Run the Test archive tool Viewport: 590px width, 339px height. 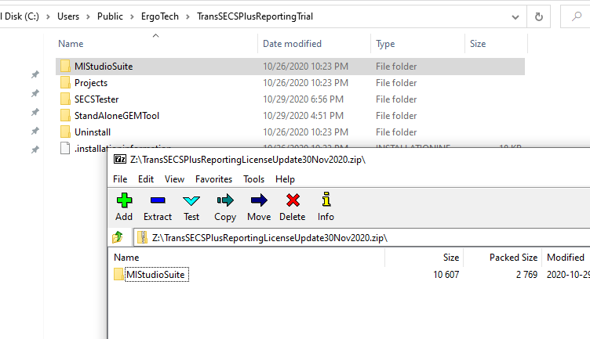191,200
